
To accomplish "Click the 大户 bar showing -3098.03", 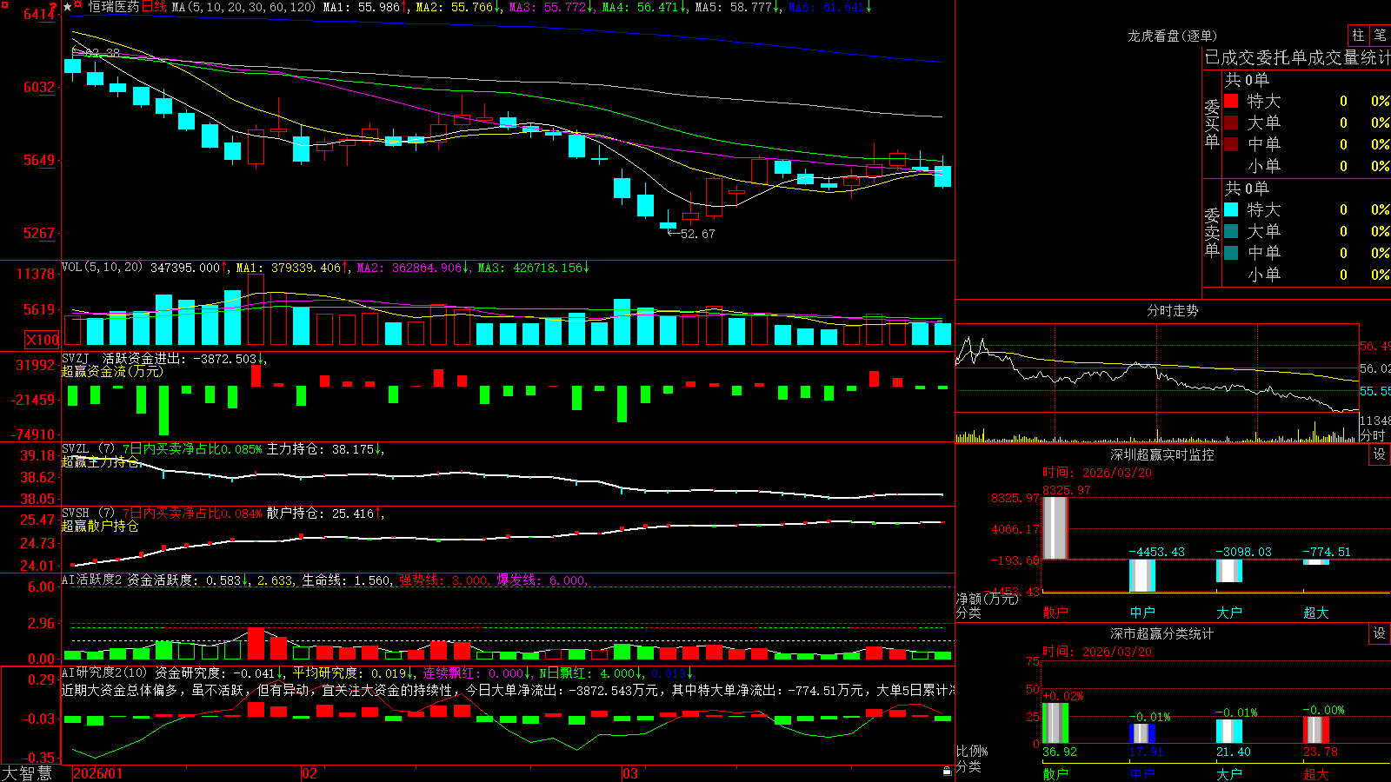I will point(1229,571).
